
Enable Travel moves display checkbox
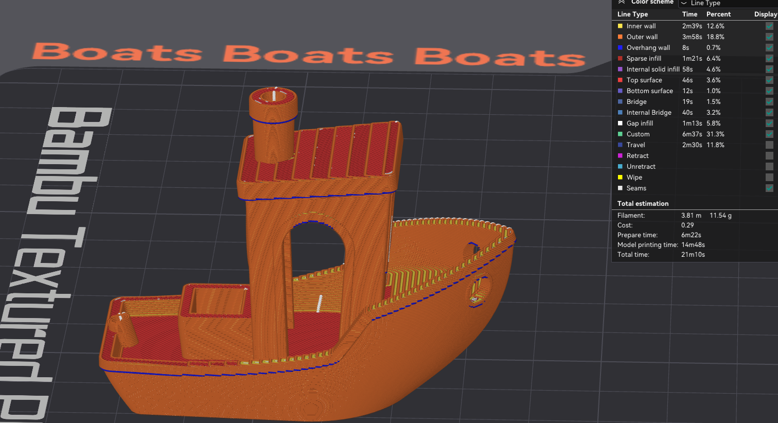coord(769,145)
